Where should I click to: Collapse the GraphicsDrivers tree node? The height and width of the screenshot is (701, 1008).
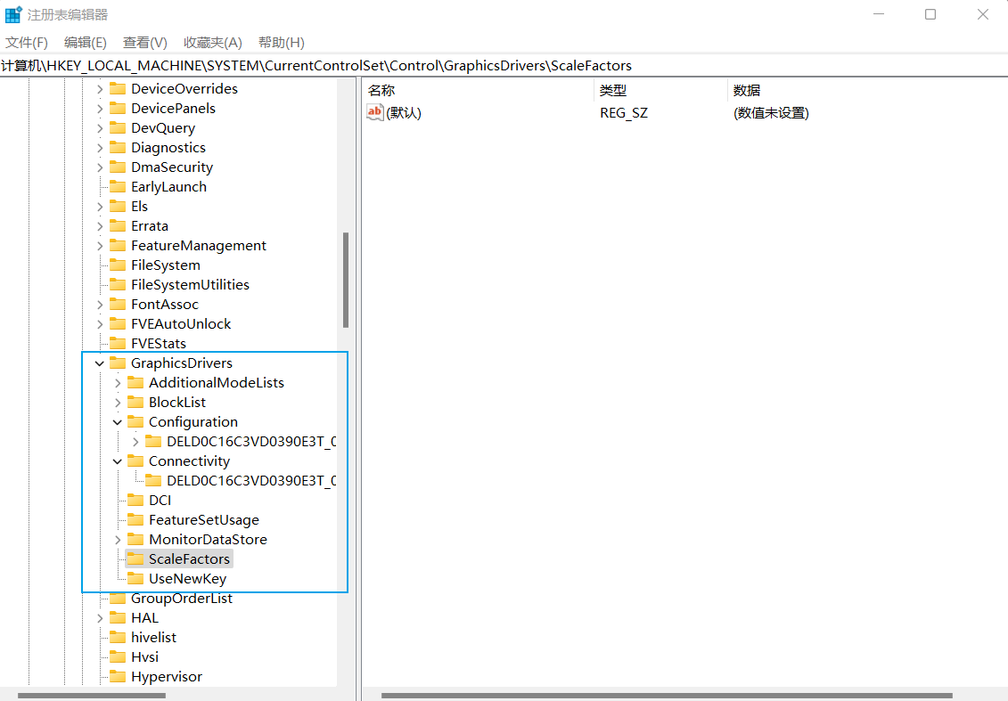(x=99, y=363)
